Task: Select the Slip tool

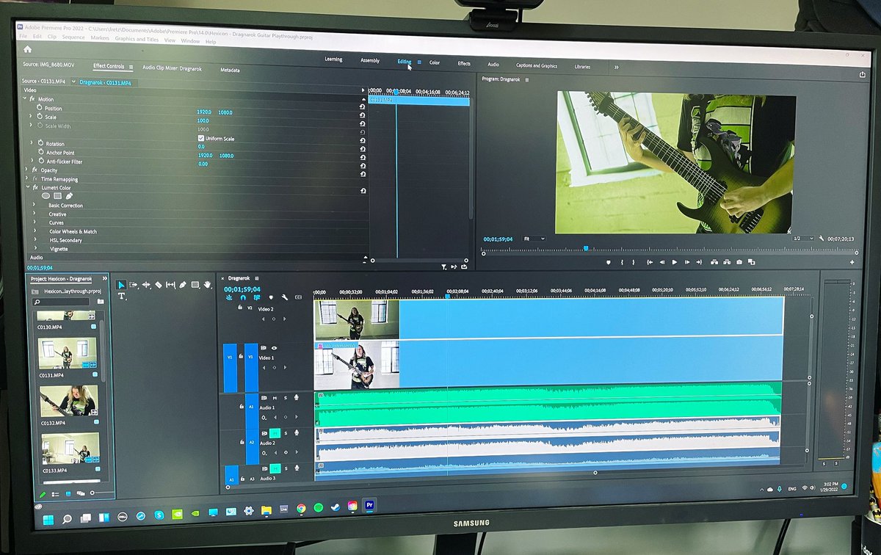Action: [x=170, y=285]
